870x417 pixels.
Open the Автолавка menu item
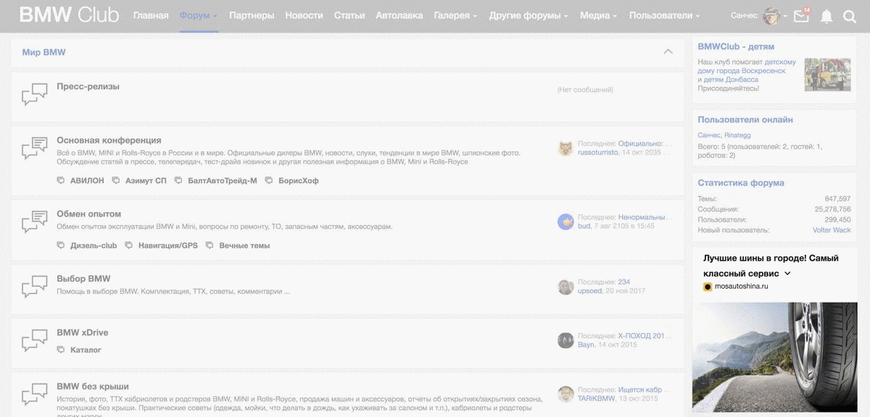(399, 15)
